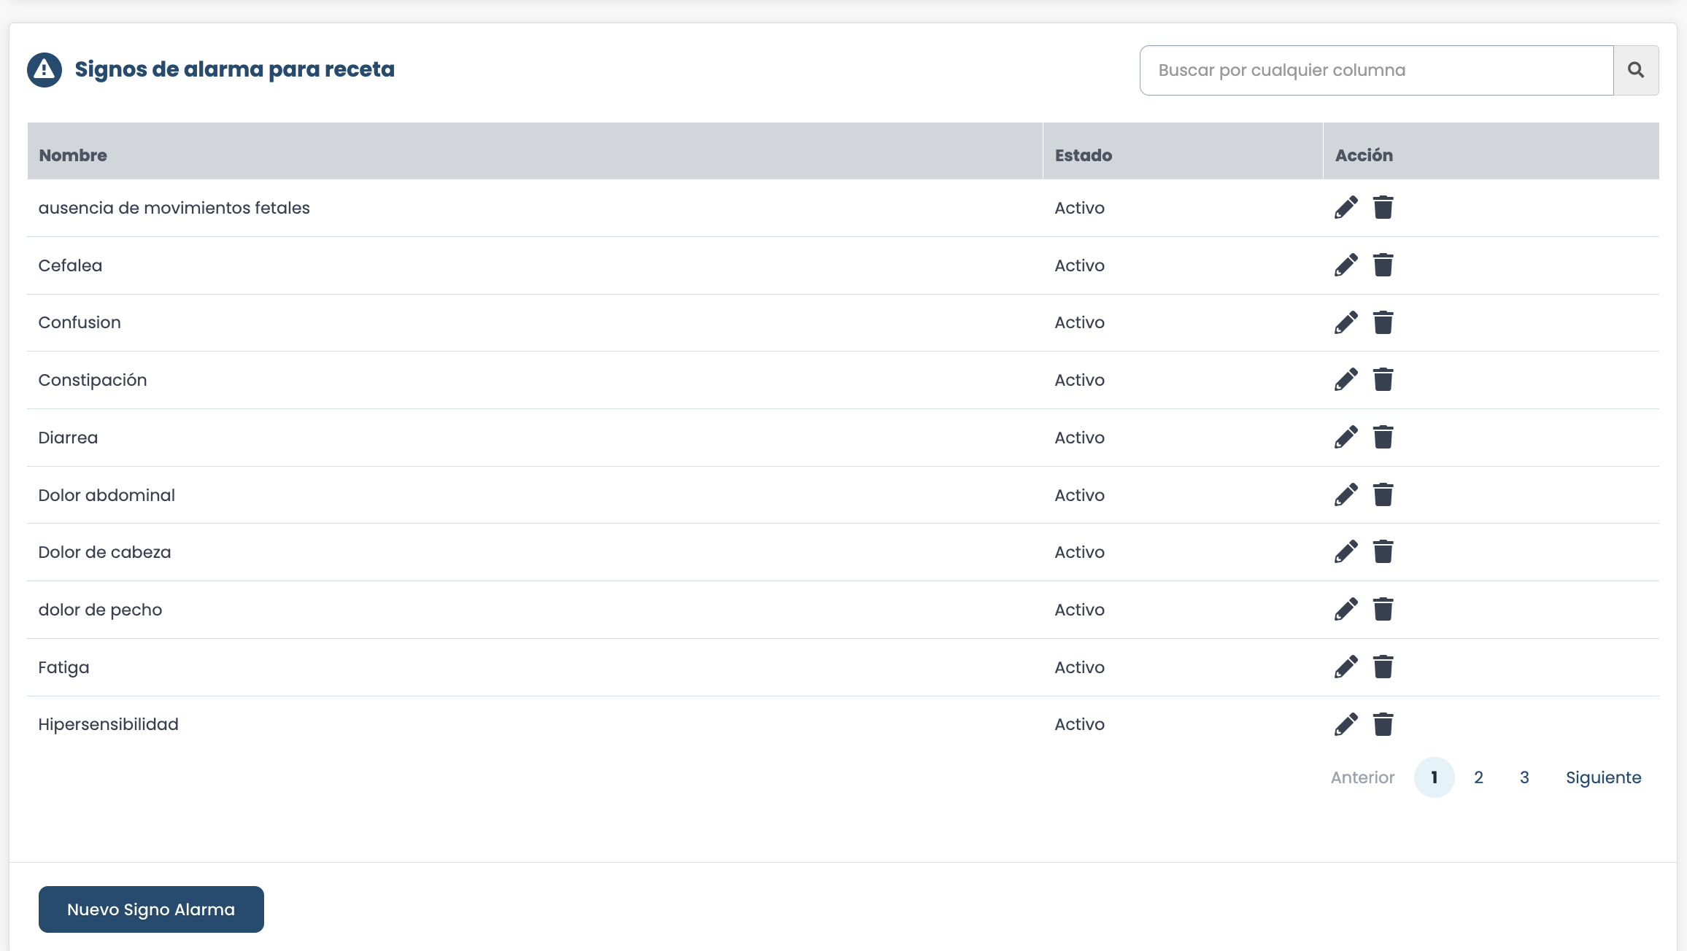
Task: Delete the Confusion entry
Action: tap(1383, 322)
